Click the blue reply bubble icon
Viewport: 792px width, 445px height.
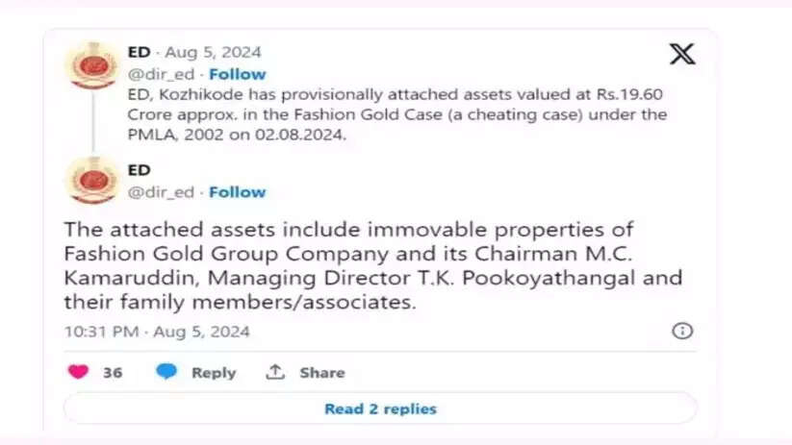166,372
